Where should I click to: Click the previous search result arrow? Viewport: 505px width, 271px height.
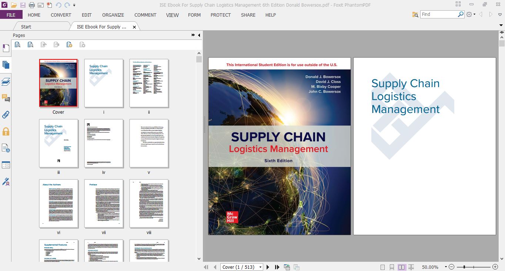[481, 14]
